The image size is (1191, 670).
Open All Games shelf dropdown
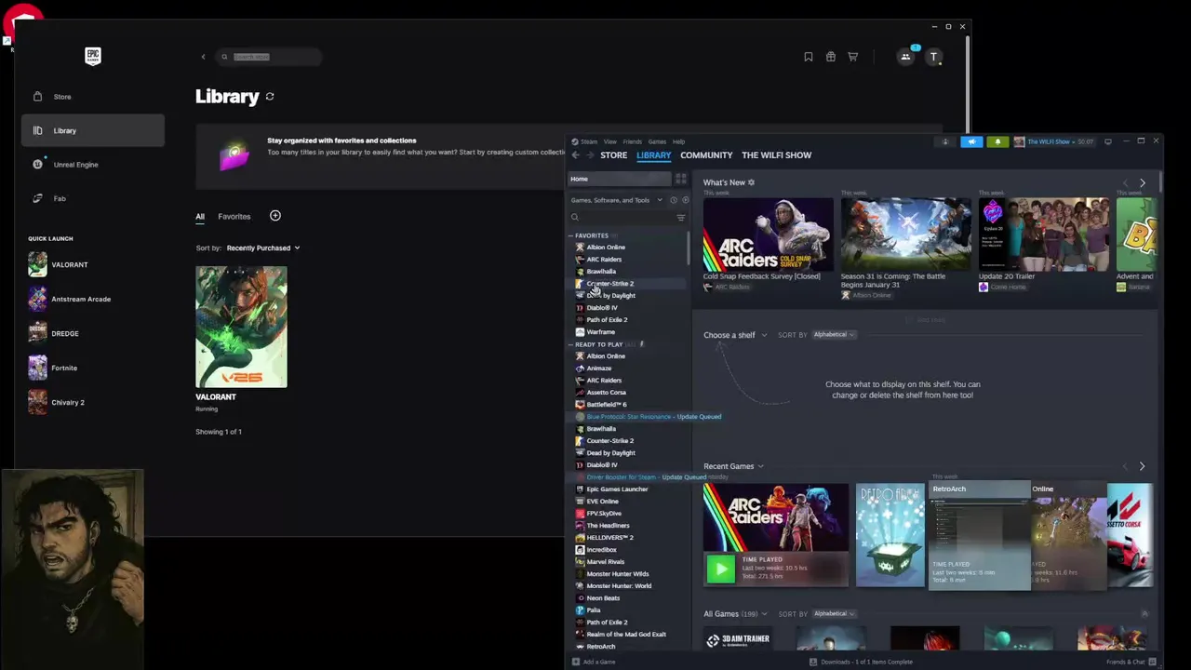point(734,614)
